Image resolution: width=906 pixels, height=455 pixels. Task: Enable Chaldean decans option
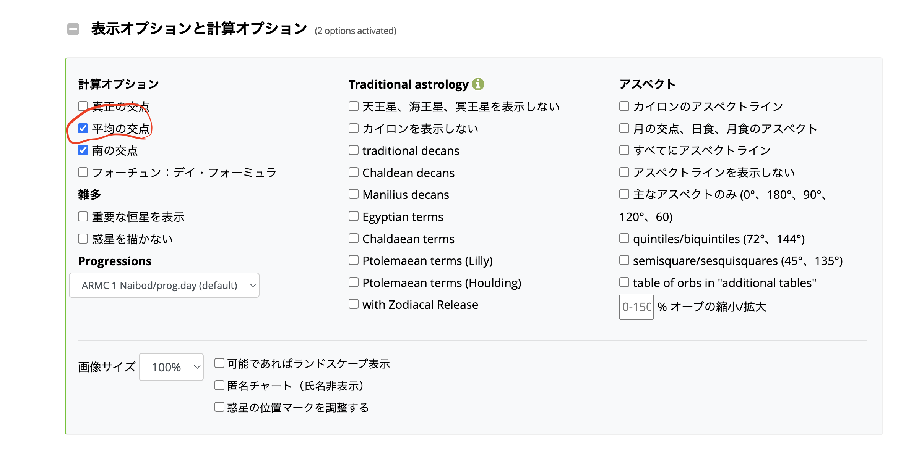pos(354,173)
